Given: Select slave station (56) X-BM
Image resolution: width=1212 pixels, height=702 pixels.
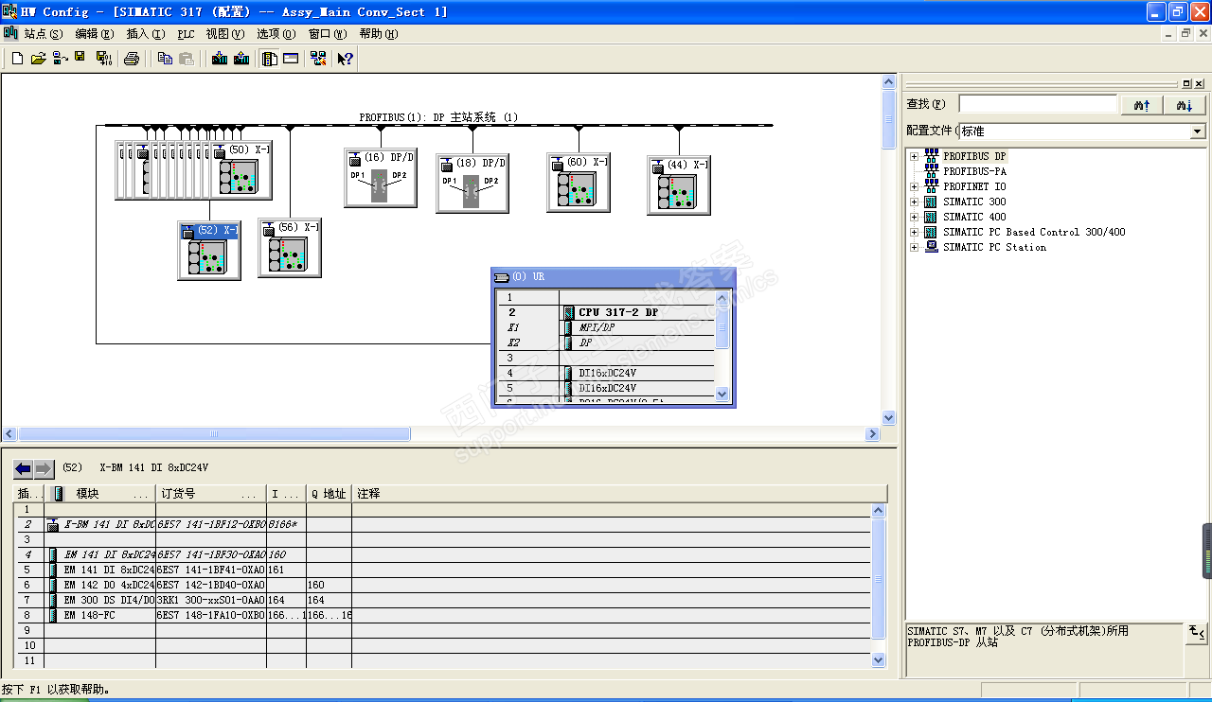Looking at the screenshot, I should pyautogui.click(x=290, y=248).
